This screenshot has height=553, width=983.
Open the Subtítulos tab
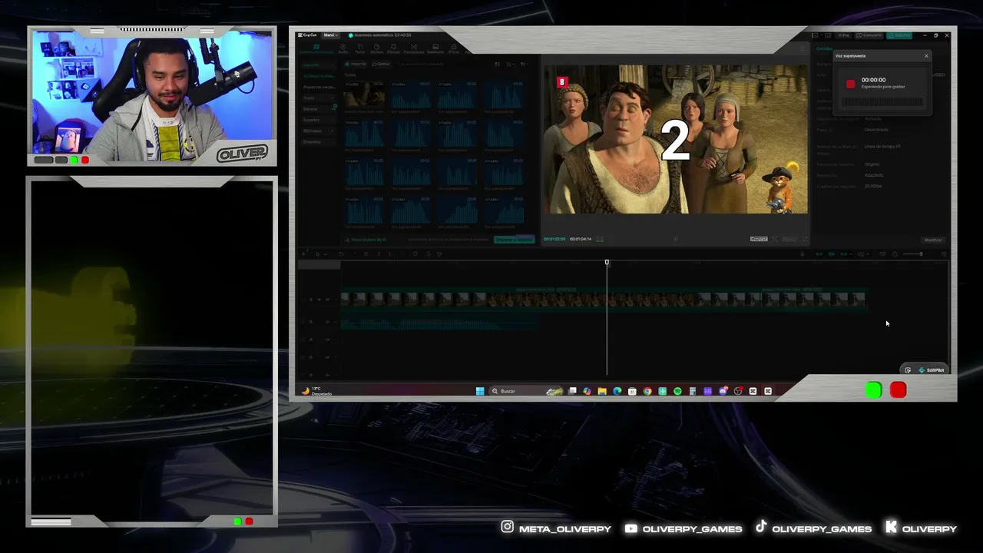point(435,48)
